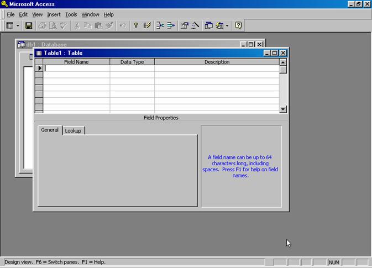Viewport: 372px width, 268px height.
Task: Click the Office Assistant help icon
Action: tap(238, 25)
